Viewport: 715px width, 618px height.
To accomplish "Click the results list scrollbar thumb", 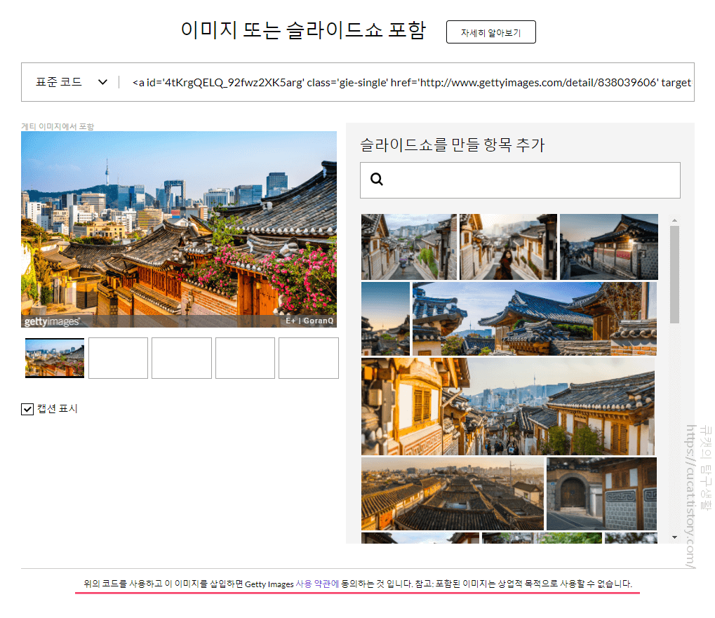I will pyautogui.click(x=674, y=274).
